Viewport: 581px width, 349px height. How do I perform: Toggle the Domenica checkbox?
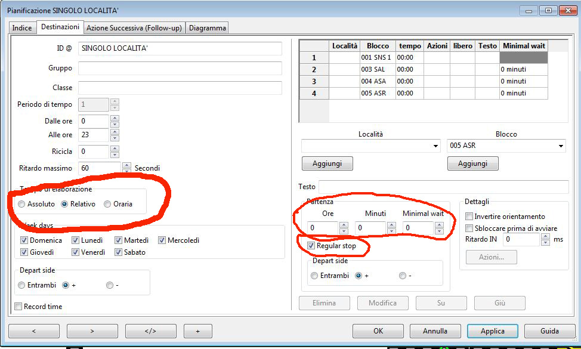tap(24, 240)
